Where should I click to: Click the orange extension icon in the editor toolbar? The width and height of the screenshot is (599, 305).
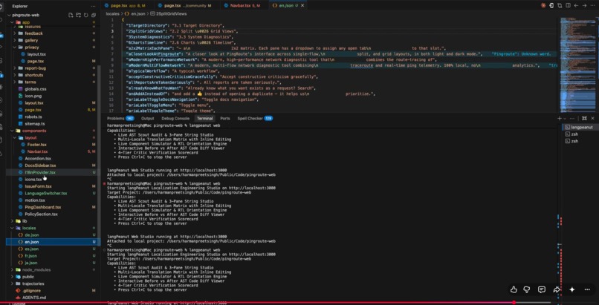543,5
